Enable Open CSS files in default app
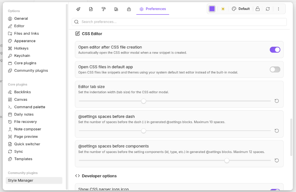 tap(275, 69)
